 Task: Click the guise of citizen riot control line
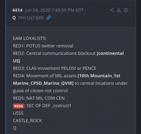[41, 91]
